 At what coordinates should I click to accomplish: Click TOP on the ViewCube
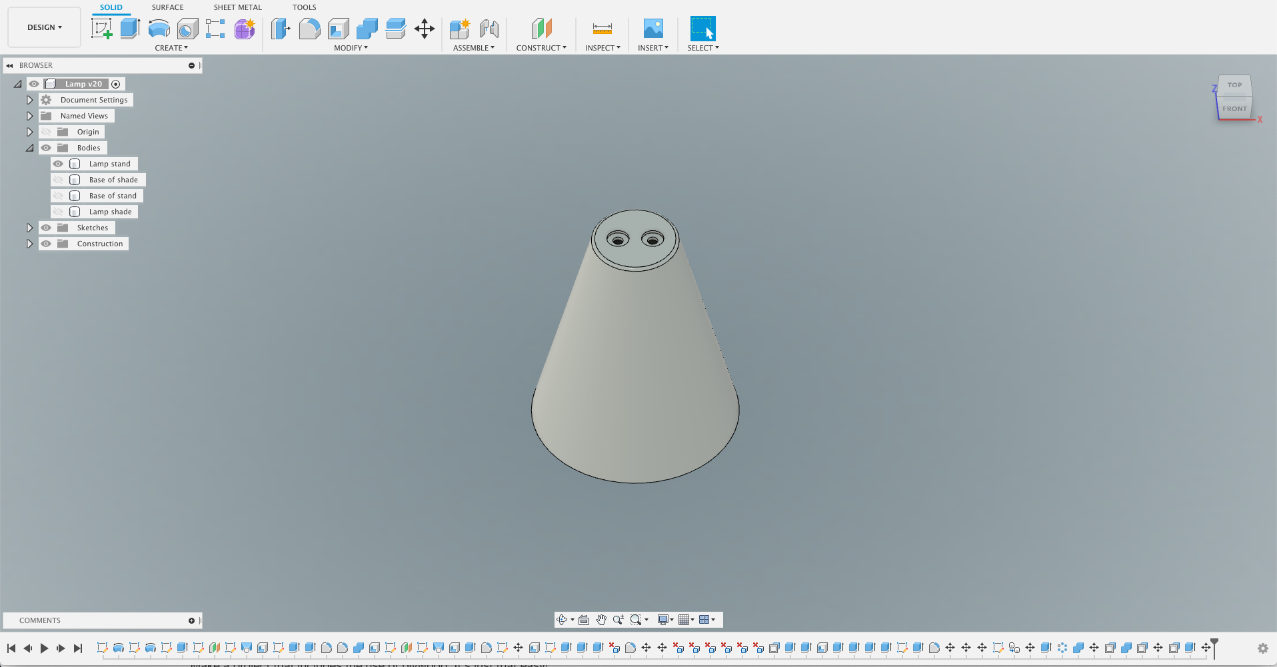coord(1234,85)
